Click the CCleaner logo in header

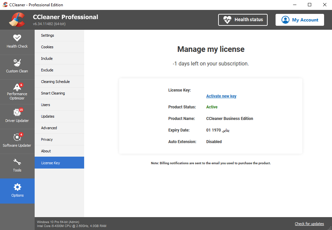[x=17, y=20]
